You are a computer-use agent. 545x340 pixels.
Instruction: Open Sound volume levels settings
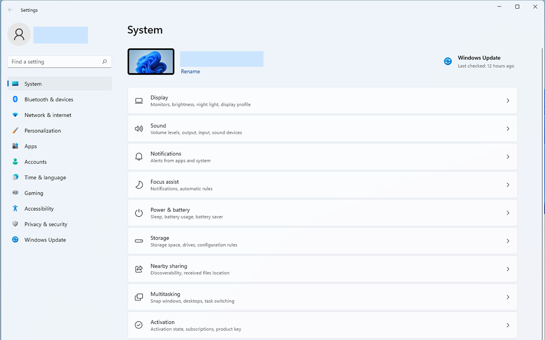[323, 129]
